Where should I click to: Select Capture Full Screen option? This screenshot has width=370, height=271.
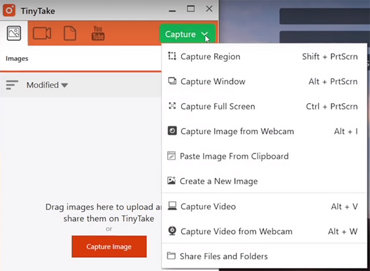coord(264,107)
